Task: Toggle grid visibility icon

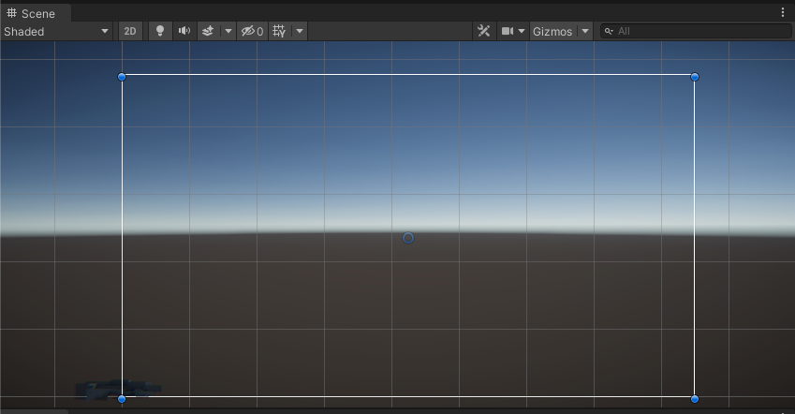Action: tap(279, 31)
